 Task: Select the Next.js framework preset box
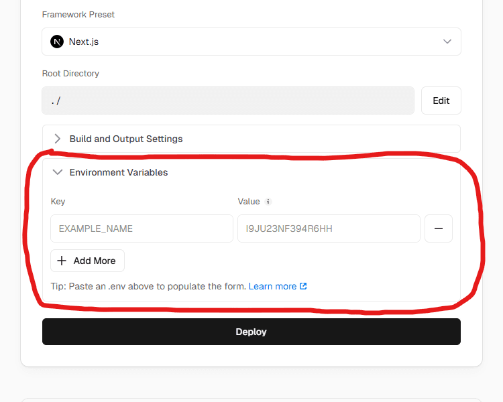(x=251, y=42)
